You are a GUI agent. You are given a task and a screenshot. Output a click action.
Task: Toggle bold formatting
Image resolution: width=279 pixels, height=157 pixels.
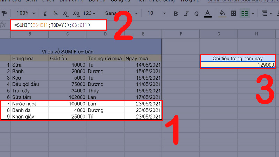coord(176,13)
